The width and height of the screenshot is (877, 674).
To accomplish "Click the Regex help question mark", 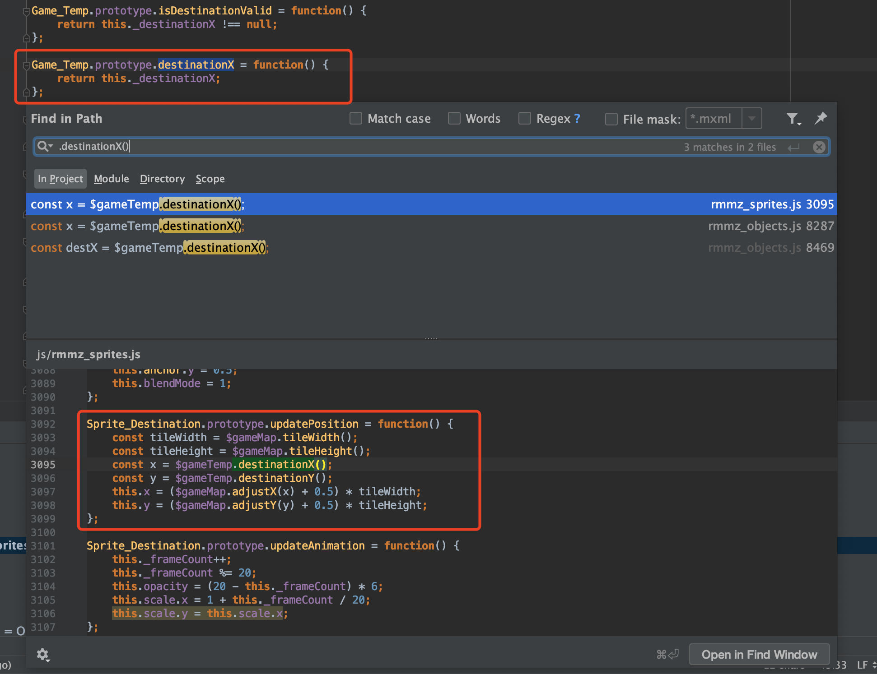I will tap(577, 119).
